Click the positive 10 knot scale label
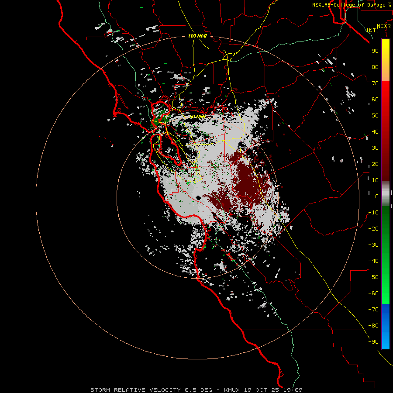Viewport: 393px width, 393px height. pos(375,180)
